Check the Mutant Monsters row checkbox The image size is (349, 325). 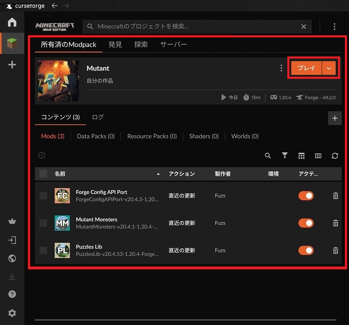click(43, 223)
